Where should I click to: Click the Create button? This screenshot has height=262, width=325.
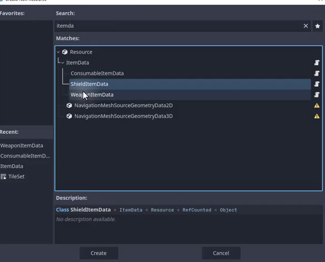pos(98,253)
